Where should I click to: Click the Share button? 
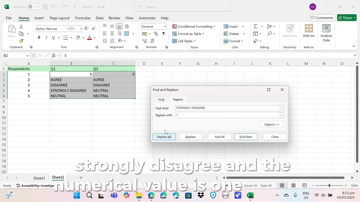(x=347, y=18)
